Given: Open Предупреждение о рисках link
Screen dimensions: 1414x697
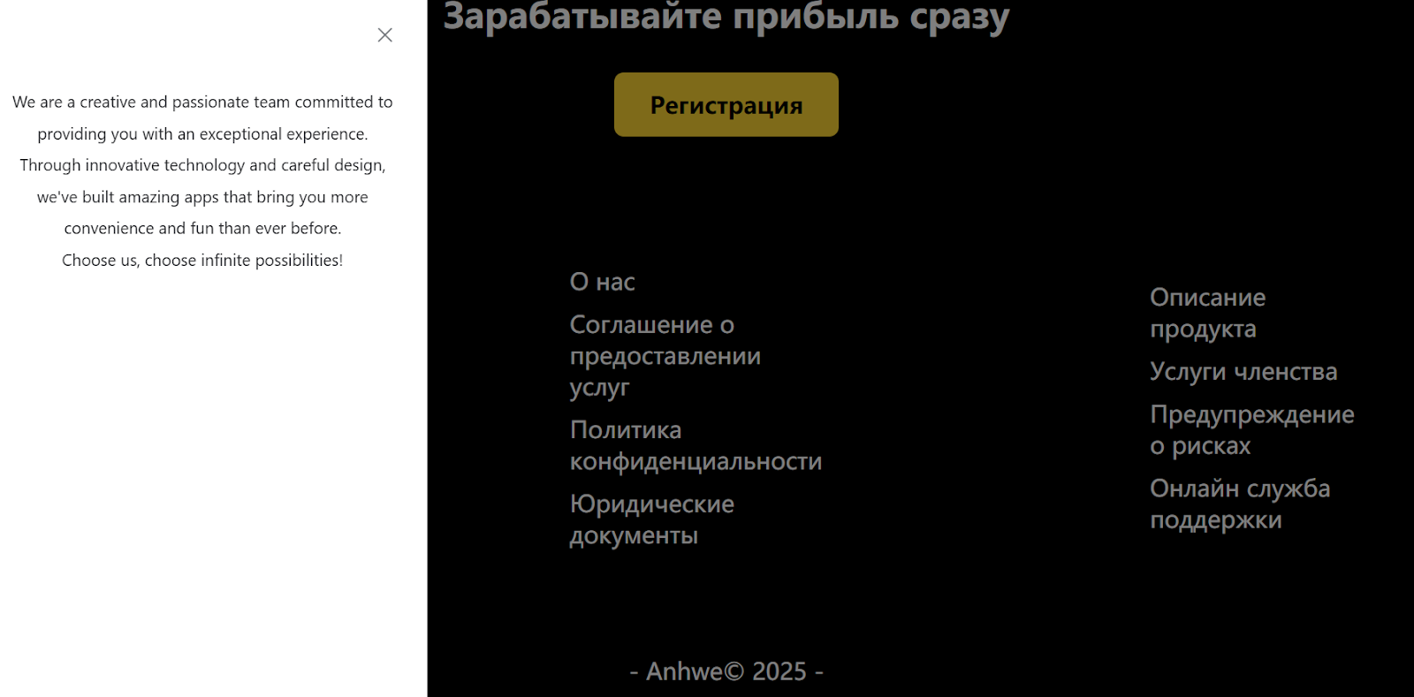Looking at the screenshot, I should click(1252, 430).
